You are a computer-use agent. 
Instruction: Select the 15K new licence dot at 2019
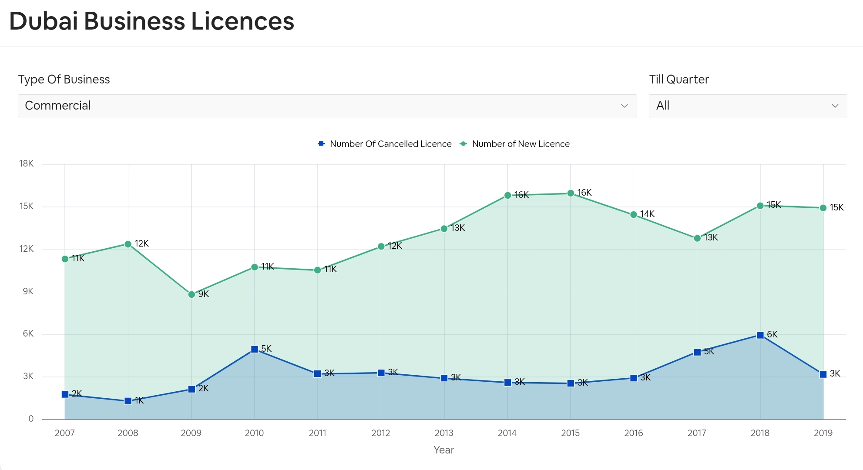pyautogui.click(x=823, y=208)
